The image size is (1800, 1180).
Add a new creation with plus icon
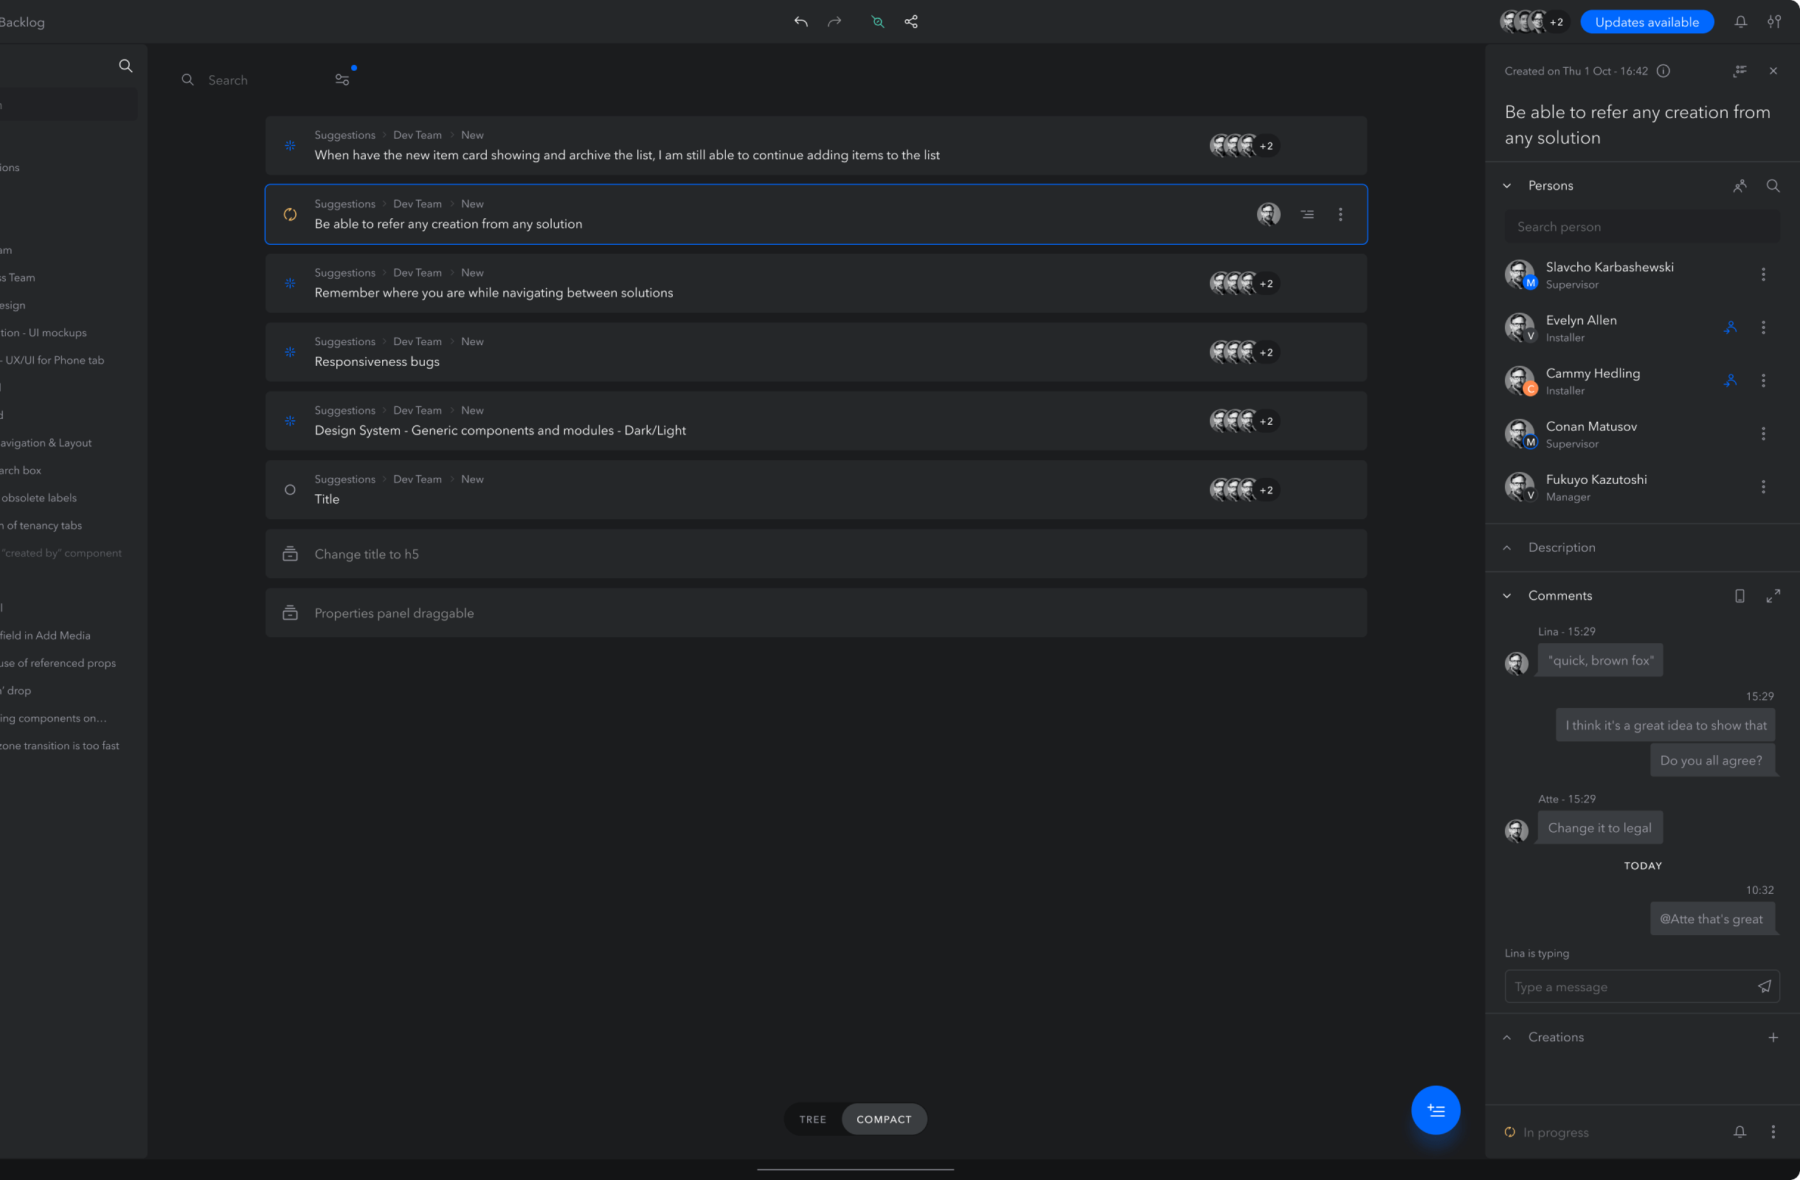click(x=1773, y=1037)
